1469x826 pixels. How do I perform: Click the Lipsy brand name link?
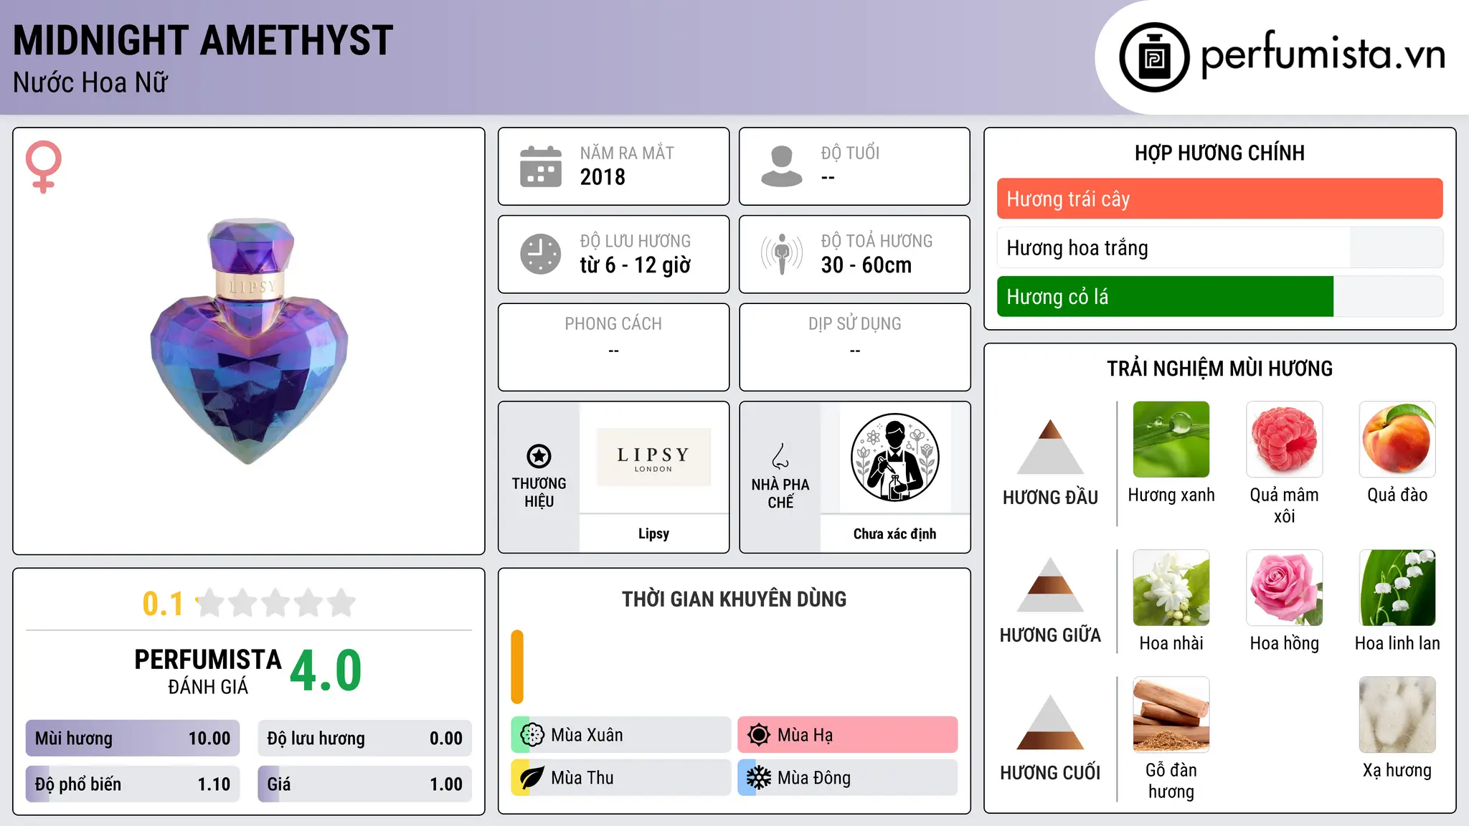(x=653, y=533)
